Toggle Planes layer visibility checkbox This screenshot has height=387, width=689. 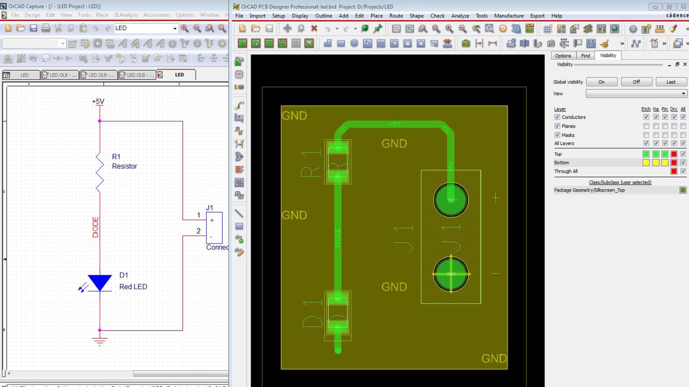coord(557,126)
